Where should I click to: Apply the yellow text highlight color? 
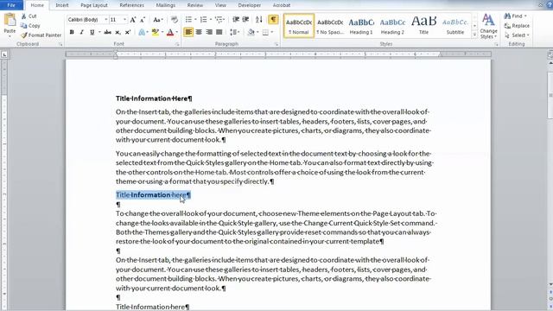(156, 32)
